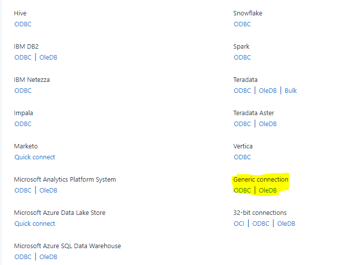Viewport: 345px width, 265px height.
Task: Select OleDB under IBM DB2
Action: point(48,58)
